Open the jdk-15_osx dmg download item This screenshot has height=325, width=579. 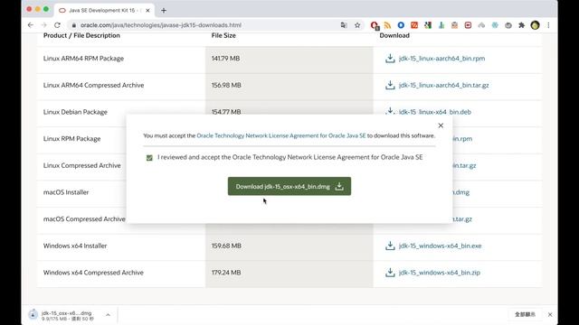67,315
